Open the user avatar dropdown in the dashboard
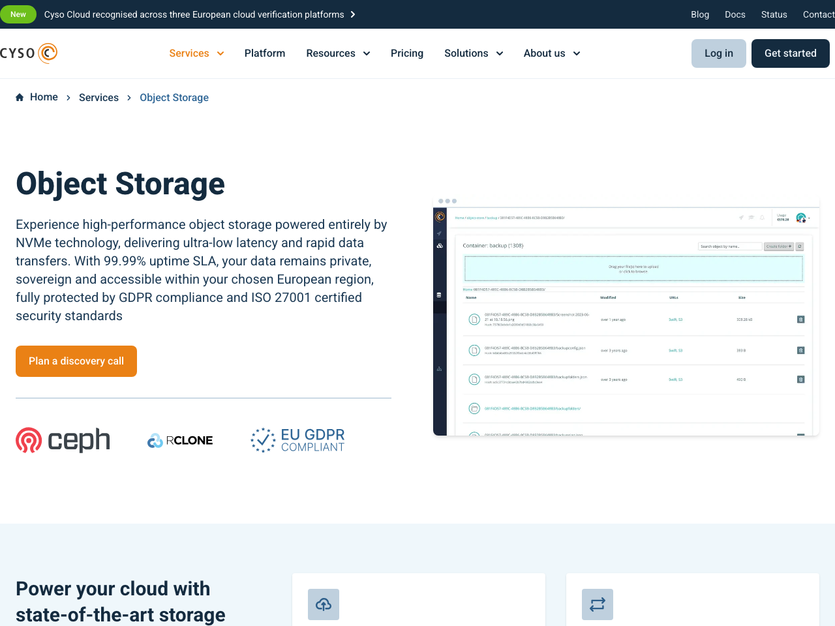The width and height of the screenshot is (835, 626). point(801,218)
